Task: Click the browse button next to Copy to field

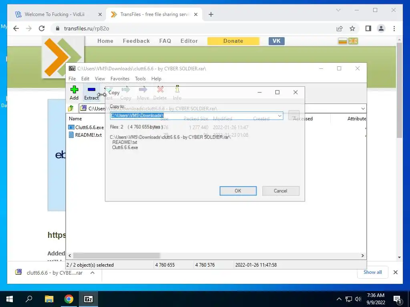Action: (x=293, y=115)
